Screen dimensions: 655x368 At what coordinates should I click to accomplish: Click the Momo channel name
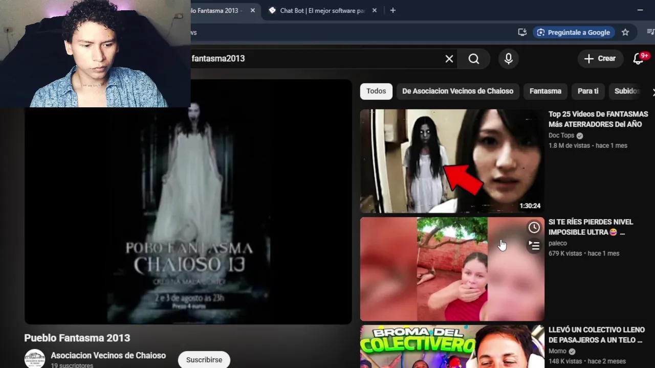[x=557, y=351]
